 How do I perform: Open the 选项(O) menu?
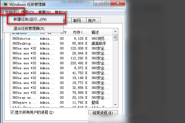click(x=27, y=12)
